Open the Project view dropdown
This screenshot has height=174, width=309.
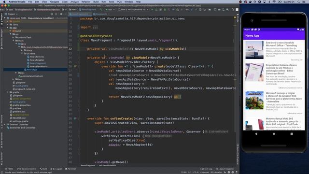[11, 14]
